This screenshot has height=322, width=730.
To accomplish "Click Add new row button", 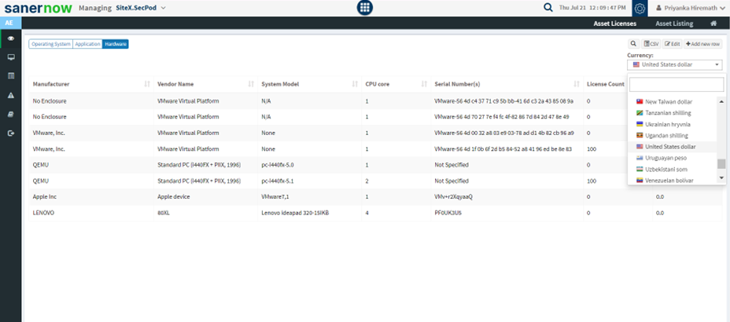I will (703, 44).
